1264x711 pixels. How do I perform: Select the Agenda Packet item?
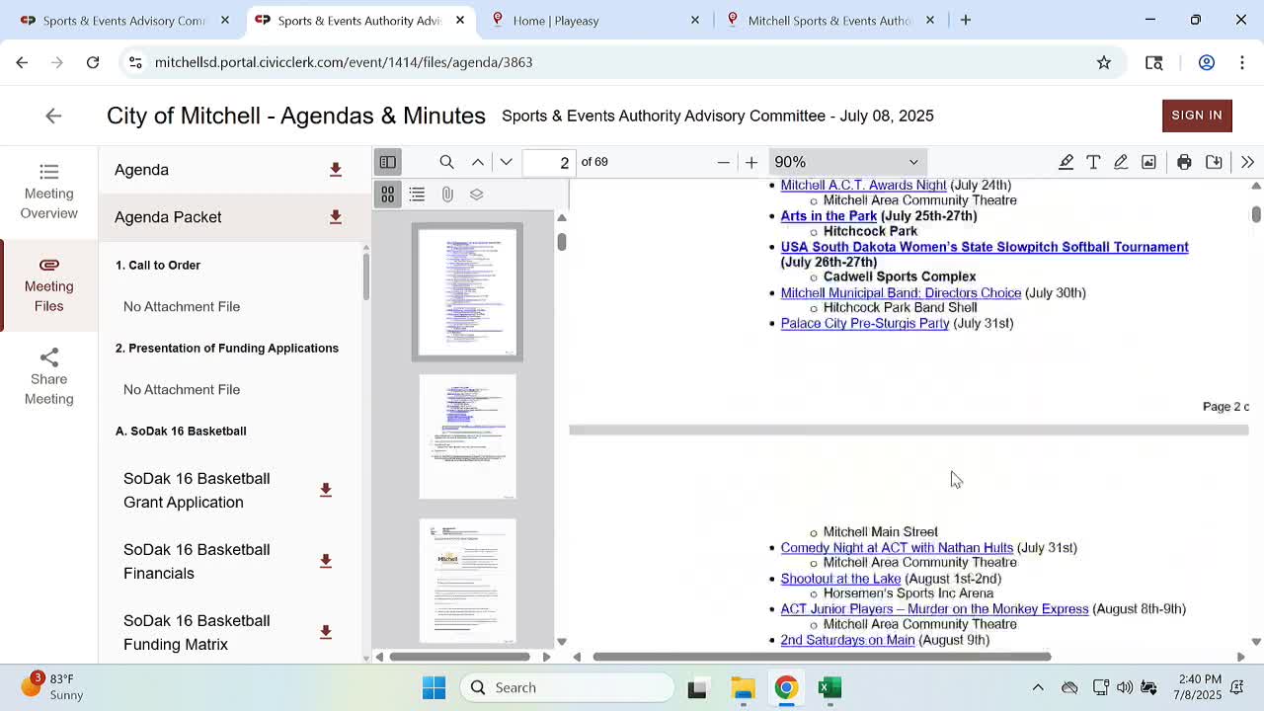168,217
